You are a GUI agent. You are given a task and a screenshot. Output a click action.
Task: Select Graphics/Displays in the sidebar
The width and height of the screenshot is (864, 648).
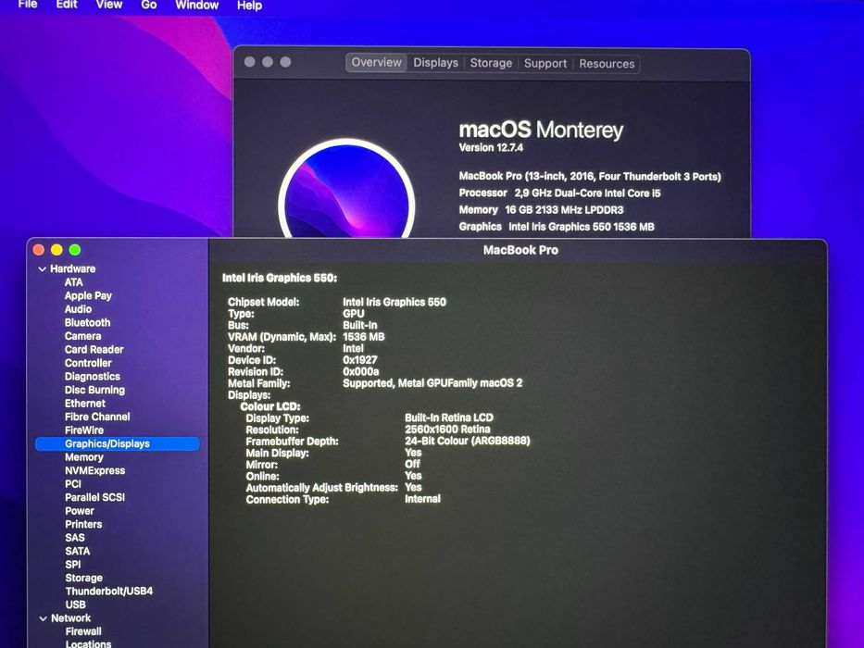click(117, 443)
